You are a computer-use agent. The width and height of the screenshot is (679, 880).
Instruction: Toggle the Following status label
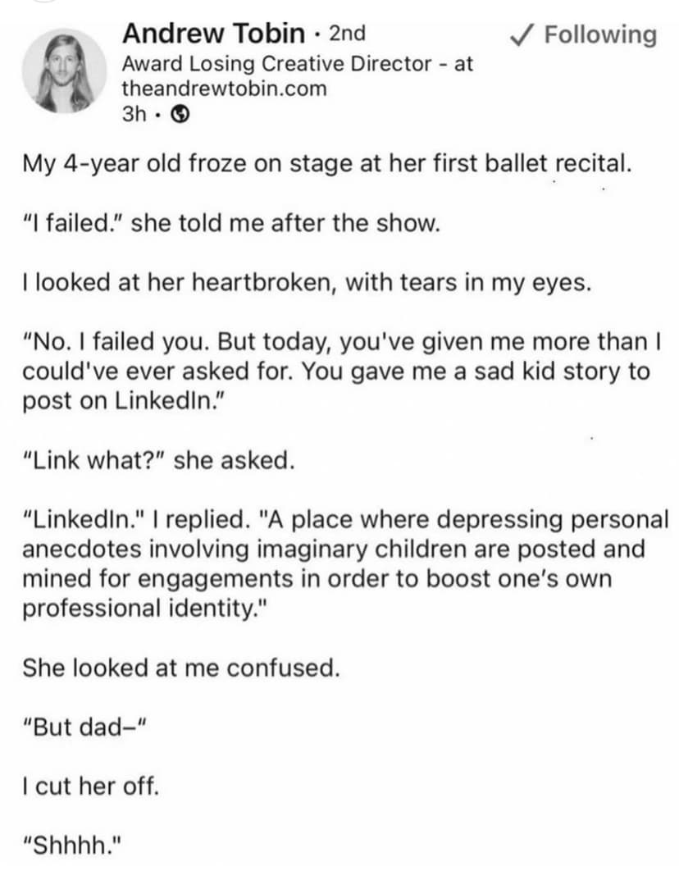point(600,34)
